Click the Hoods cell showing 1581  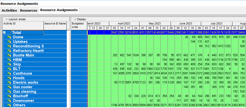pos(220,78)
